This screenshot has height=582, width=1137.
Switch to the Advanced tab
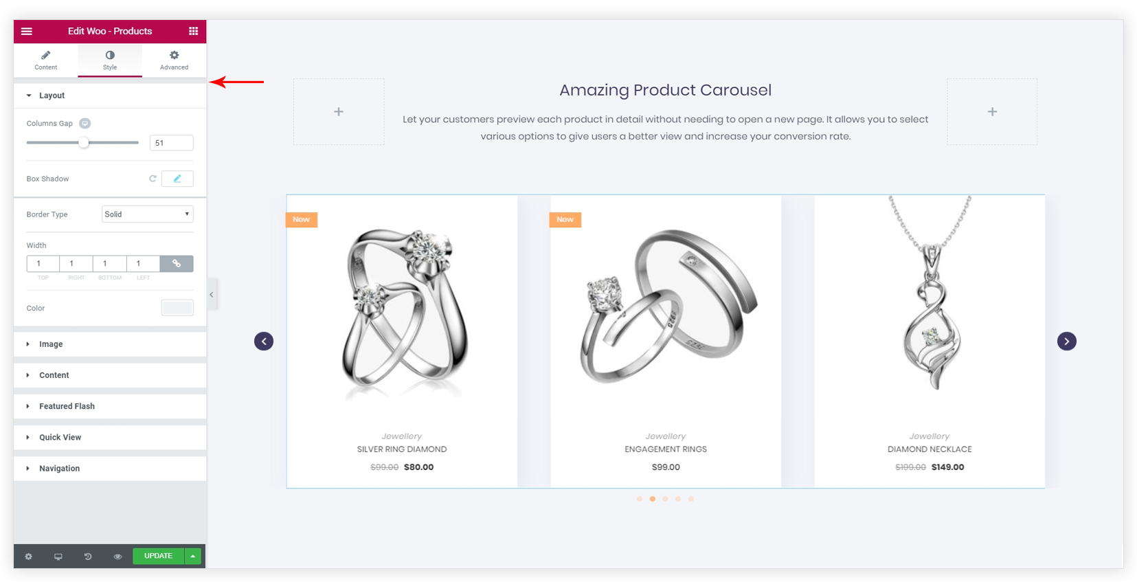click(174, 60)
